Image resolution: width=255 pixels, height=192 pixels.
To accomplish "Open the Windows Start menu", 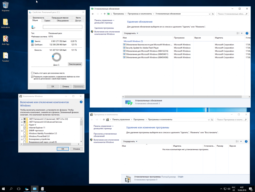I will point(3,189).
